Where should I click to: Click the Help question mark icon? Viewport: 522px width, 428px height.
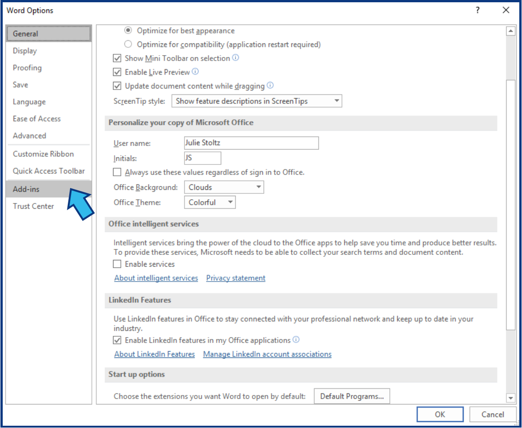(x=478, y=10)
